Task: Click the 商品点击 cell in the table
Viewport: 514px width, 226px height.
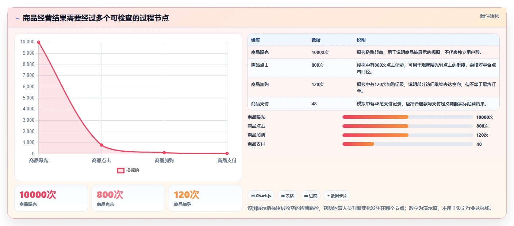Action: pos(260,65)
